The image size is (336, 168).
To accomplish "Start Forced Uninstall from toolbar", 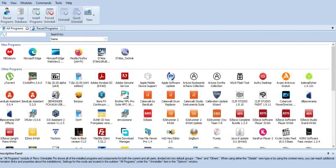I will click(50, 16).
